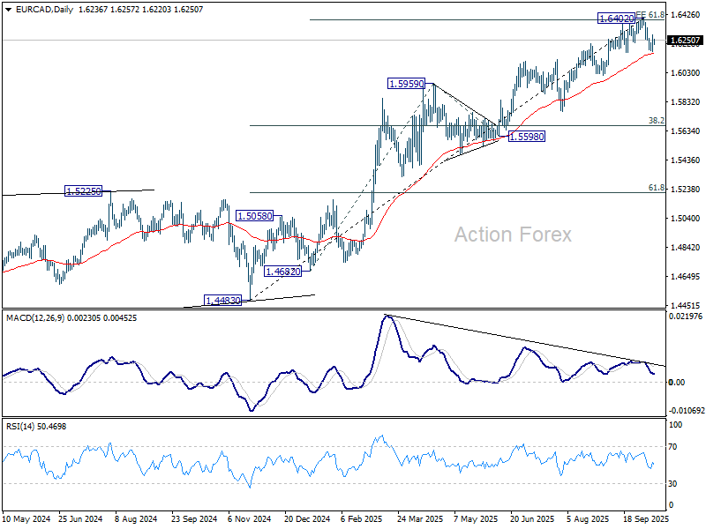The width and height of the screenshot is (706, 529).
Task: Select the 1.64020 high price label
Action: [x=616, y=19]
